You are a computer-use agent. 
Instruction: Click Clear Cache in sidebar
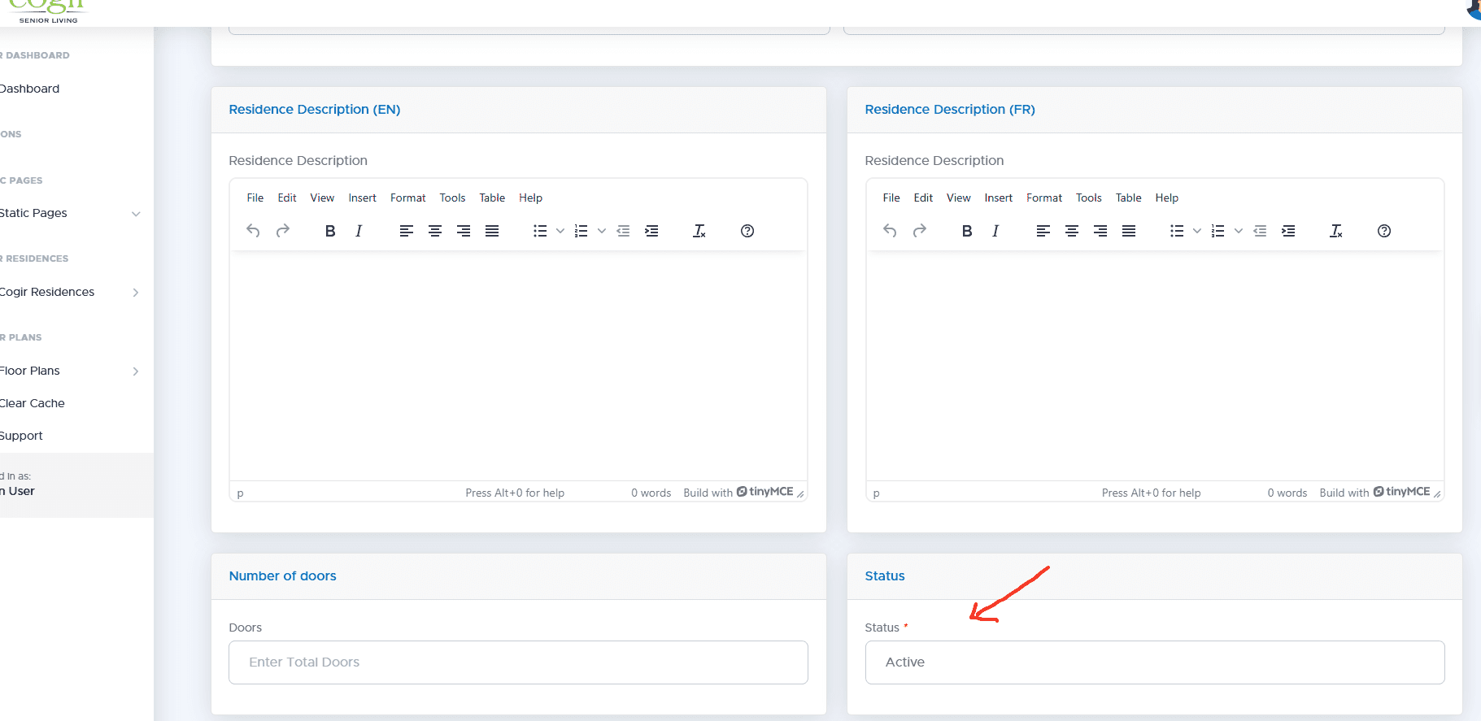point(33,403)
